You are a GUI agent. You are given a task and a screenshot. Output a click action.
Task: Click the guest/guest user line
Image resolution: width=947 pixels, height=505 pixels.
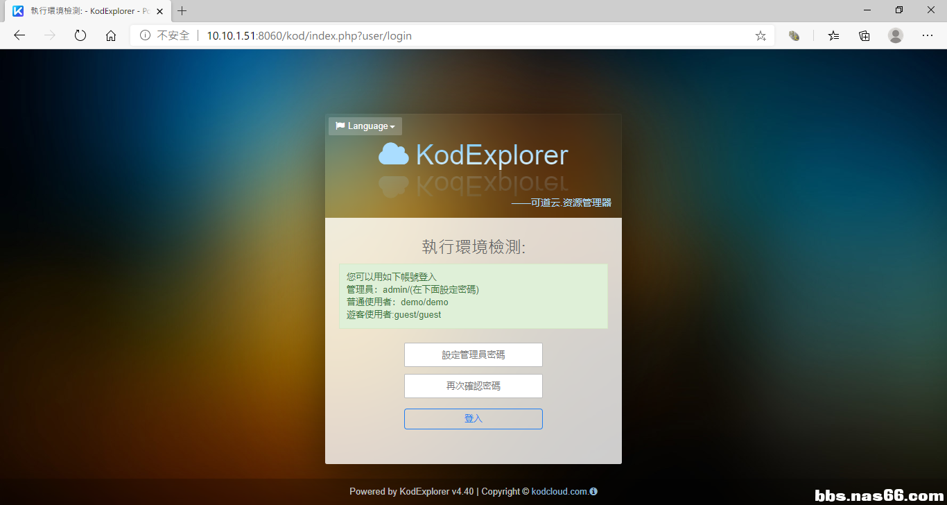(394, 314)
